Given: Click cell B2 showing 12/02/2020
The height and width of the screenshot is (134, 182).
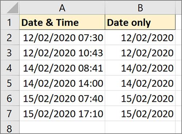Looking at the screenshot, I should point(140,37).
